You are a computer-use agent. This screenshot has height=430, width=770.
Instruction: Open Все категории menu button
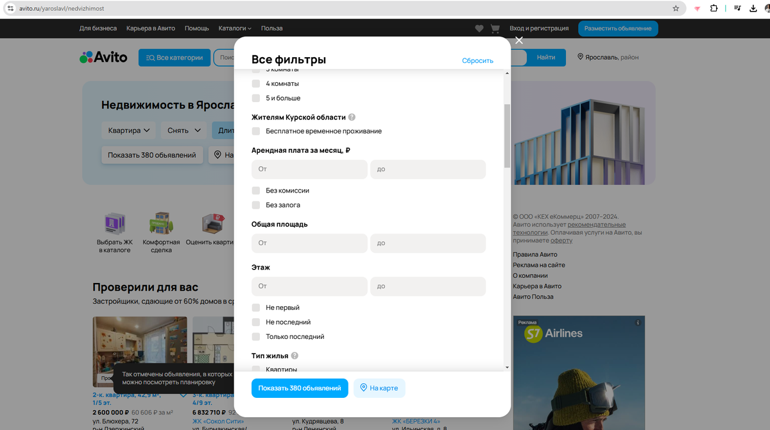coord(174,57)
